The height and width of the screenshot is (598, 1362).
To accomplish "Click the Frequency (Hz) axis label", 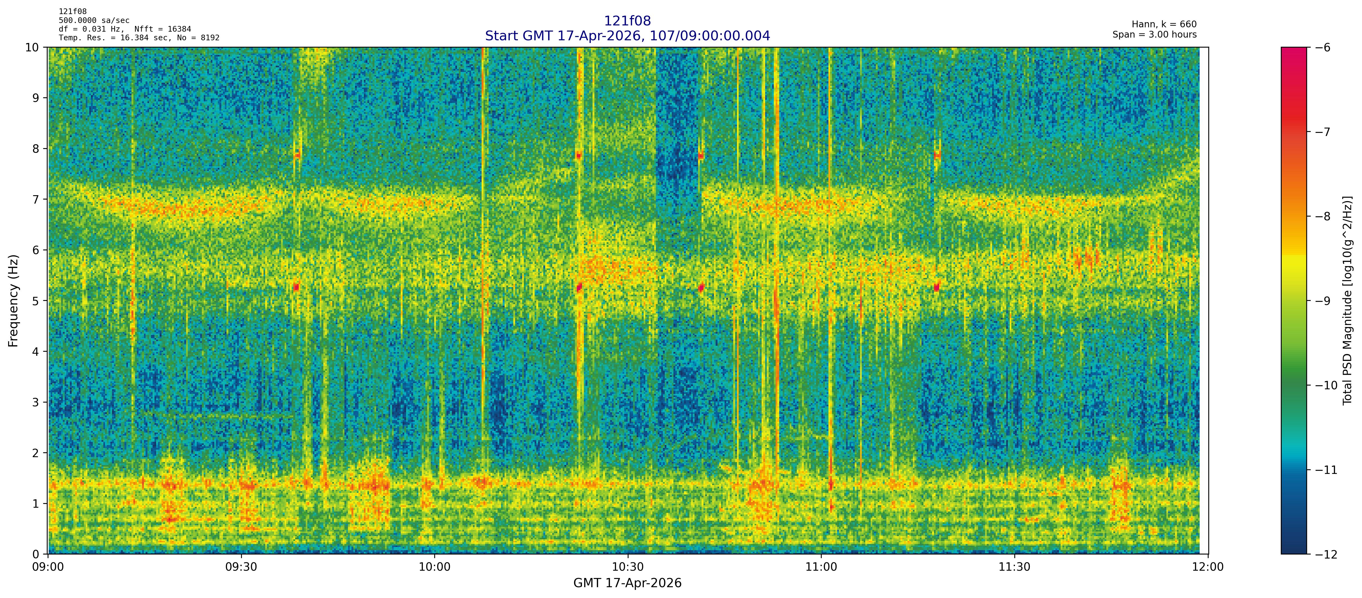I will pyautogui.click(x=13, y=301).
